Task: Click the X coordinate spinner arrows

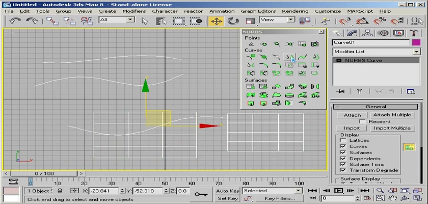Action: (x=122, y=191)
